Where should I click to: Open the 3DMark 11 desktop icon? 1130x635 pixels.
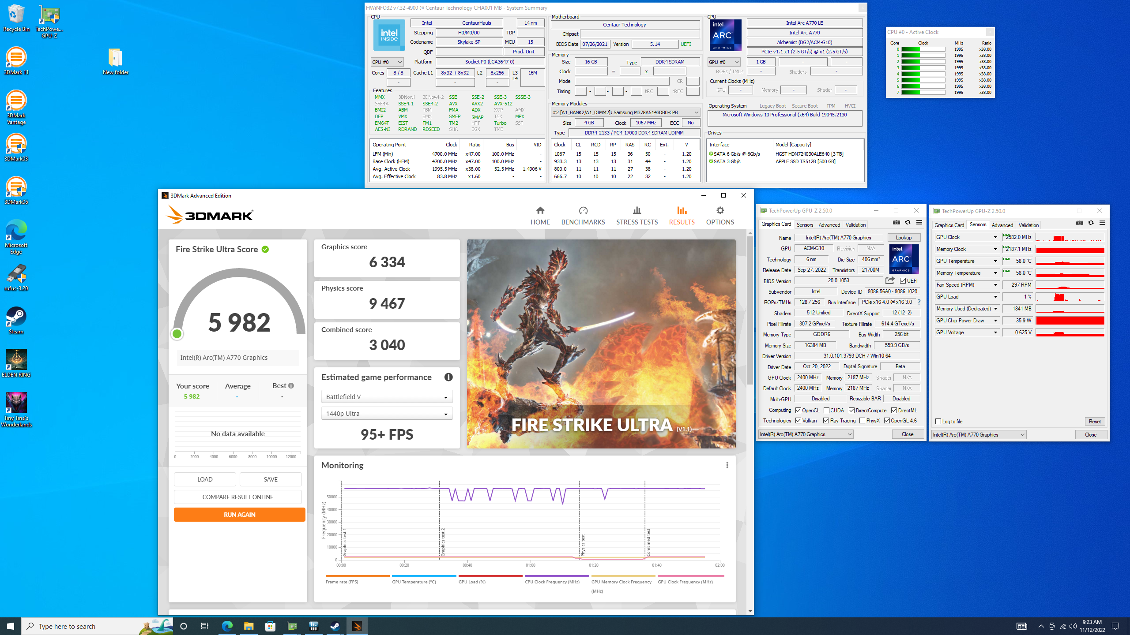coord(16,61)
